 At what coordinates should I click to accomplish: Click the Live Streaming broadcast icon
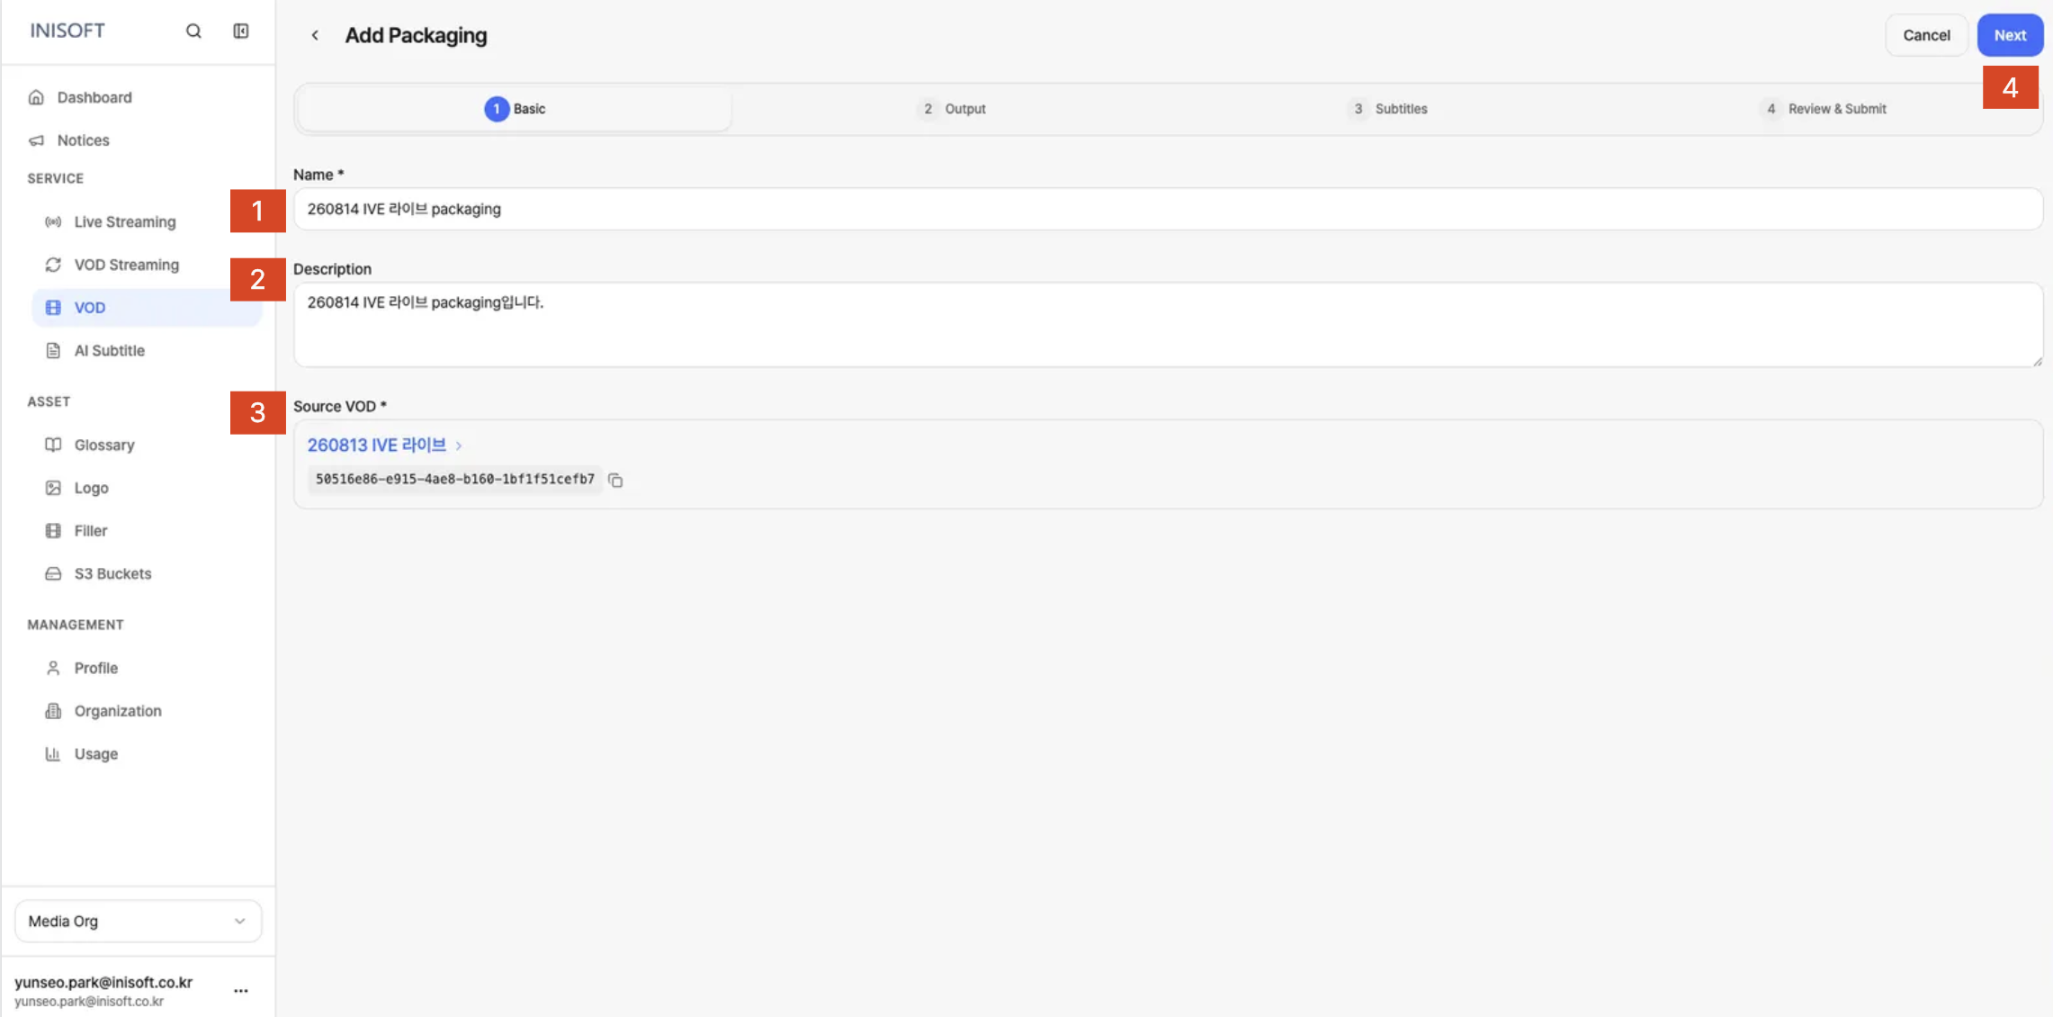coord(53,221)
